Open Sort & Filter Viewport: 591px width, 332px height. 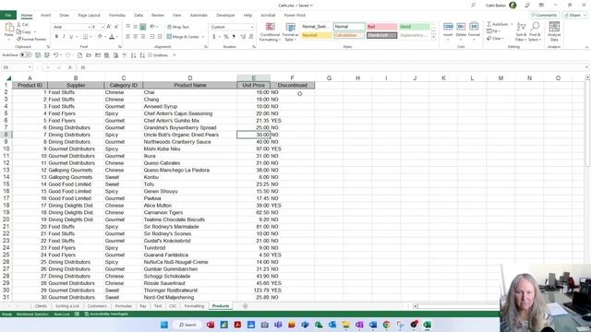tap(521, 31)
